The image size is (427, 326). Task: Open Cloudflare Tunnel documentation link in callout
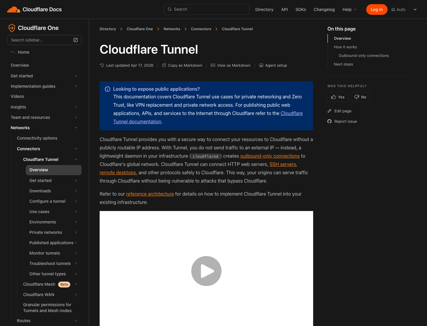click(x=137, y=122)
